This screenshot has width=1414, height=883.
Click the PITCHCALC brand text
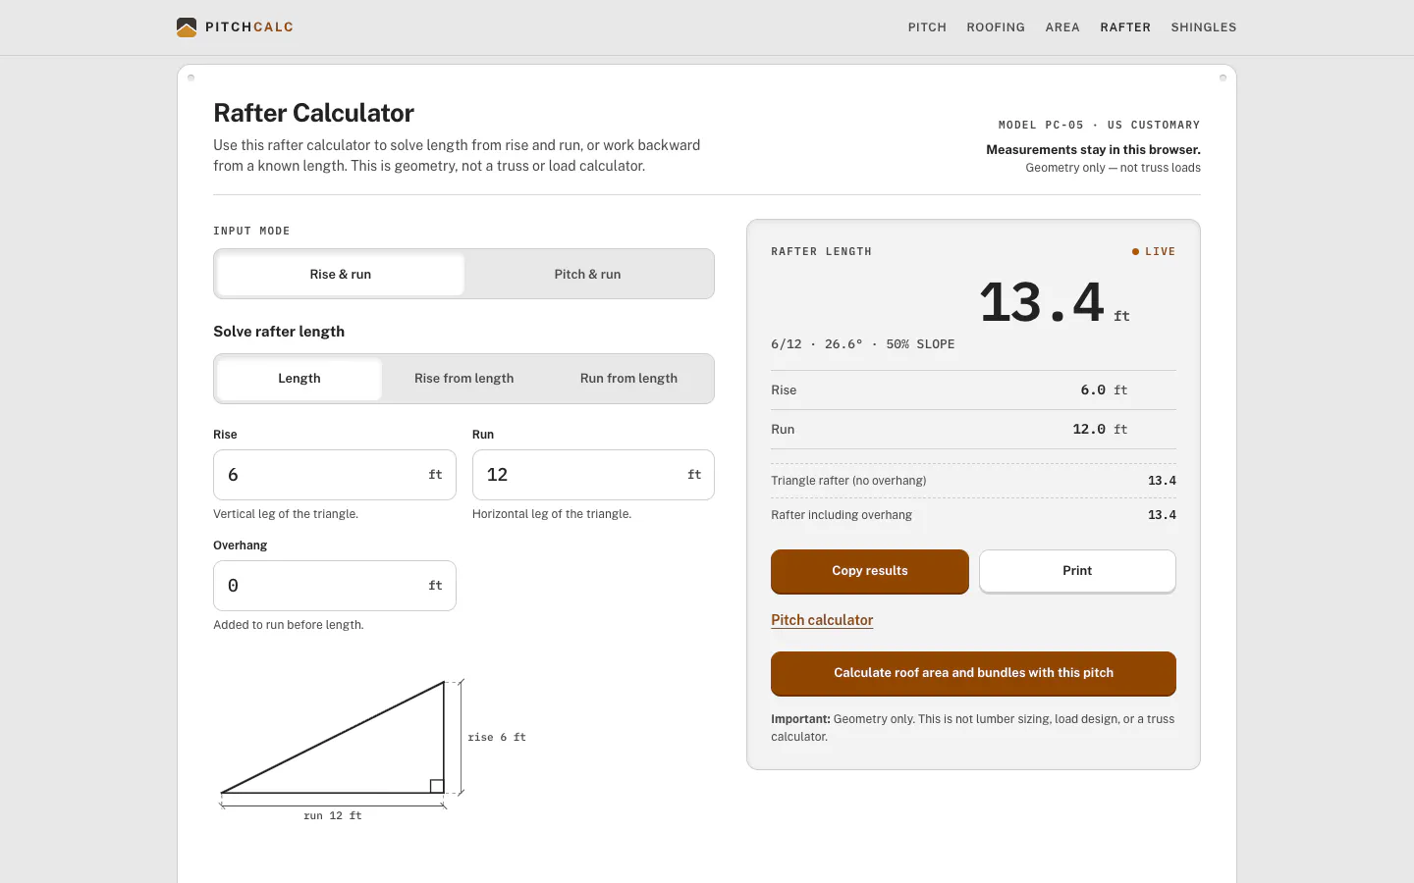click(249, 27)
